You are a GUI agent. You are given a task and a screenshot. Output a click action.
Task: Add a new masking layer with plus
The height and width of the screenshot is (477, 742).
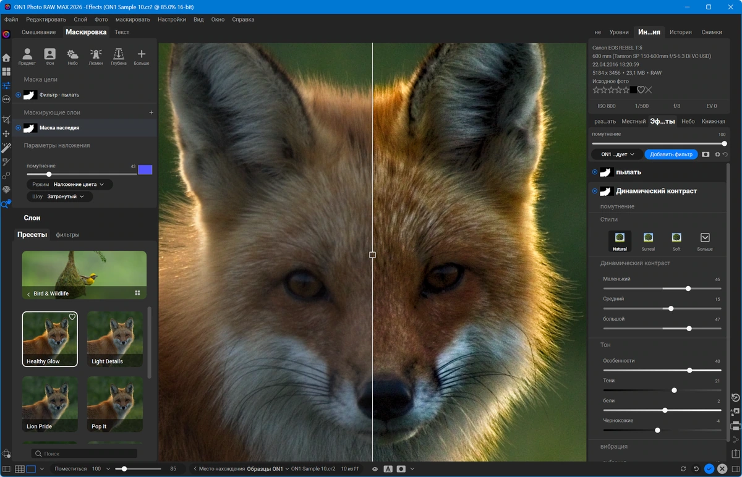pos(151,112)
